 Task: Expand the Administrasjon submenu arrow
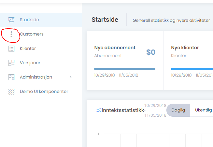point(71,77)
